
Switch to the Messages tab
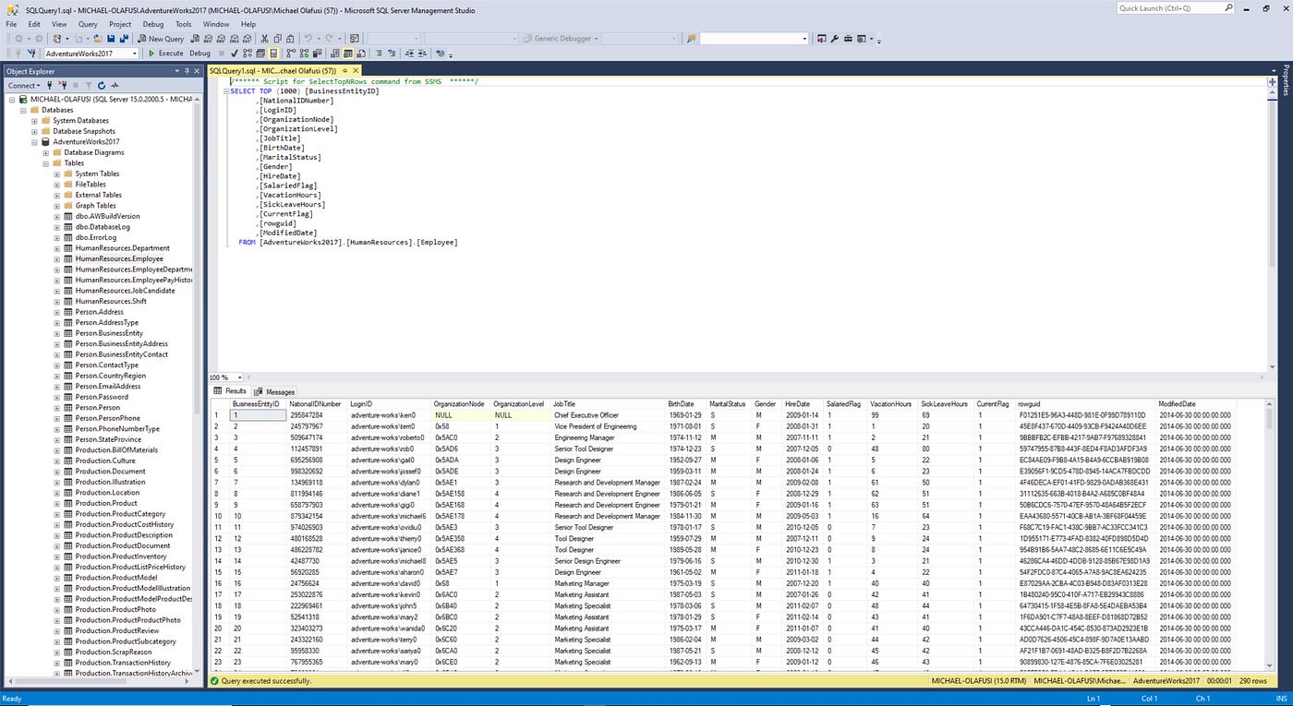pos(275,391)
